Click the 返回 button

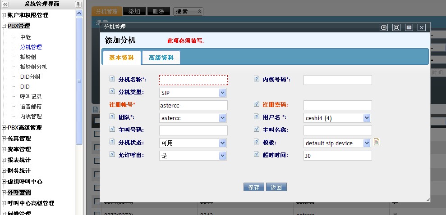(276, 188)
